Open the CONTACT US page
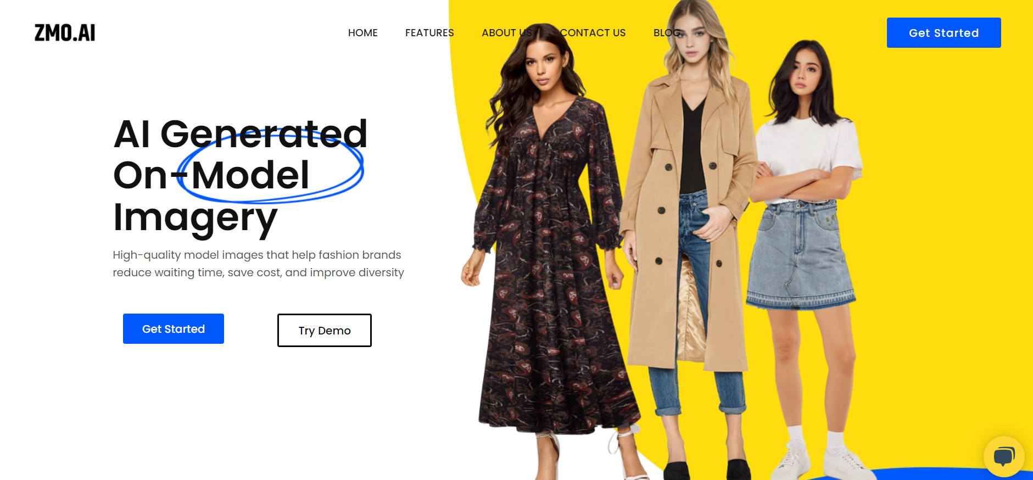Screen dimensions: 1033x480 click(593, 33)
